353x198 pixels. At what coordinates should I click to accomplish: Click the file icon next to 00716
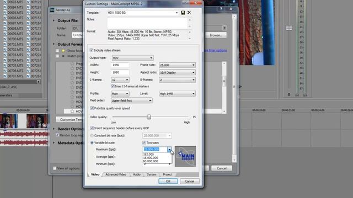point(28,23)
